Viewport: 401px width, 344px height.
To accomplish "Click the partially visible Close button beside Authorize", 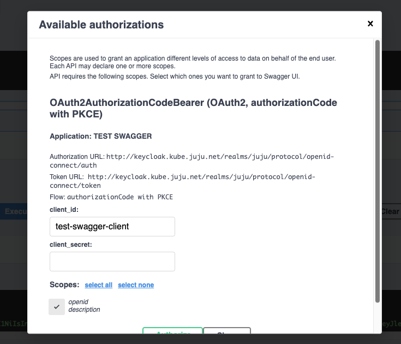I will (x=227, y=330).
